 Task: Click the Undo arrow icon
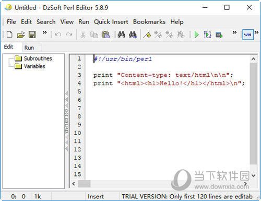pyautogui.click(x=58, y=34)
